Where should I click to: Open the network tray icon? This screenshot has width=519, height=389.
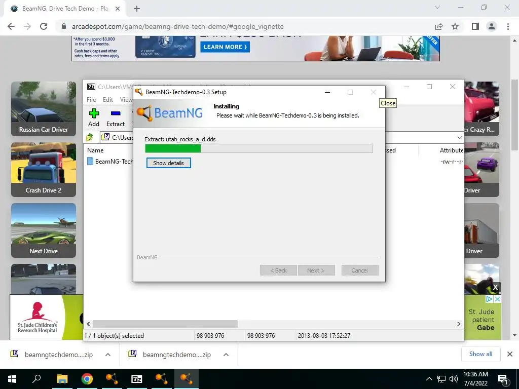tap(441, 379)
